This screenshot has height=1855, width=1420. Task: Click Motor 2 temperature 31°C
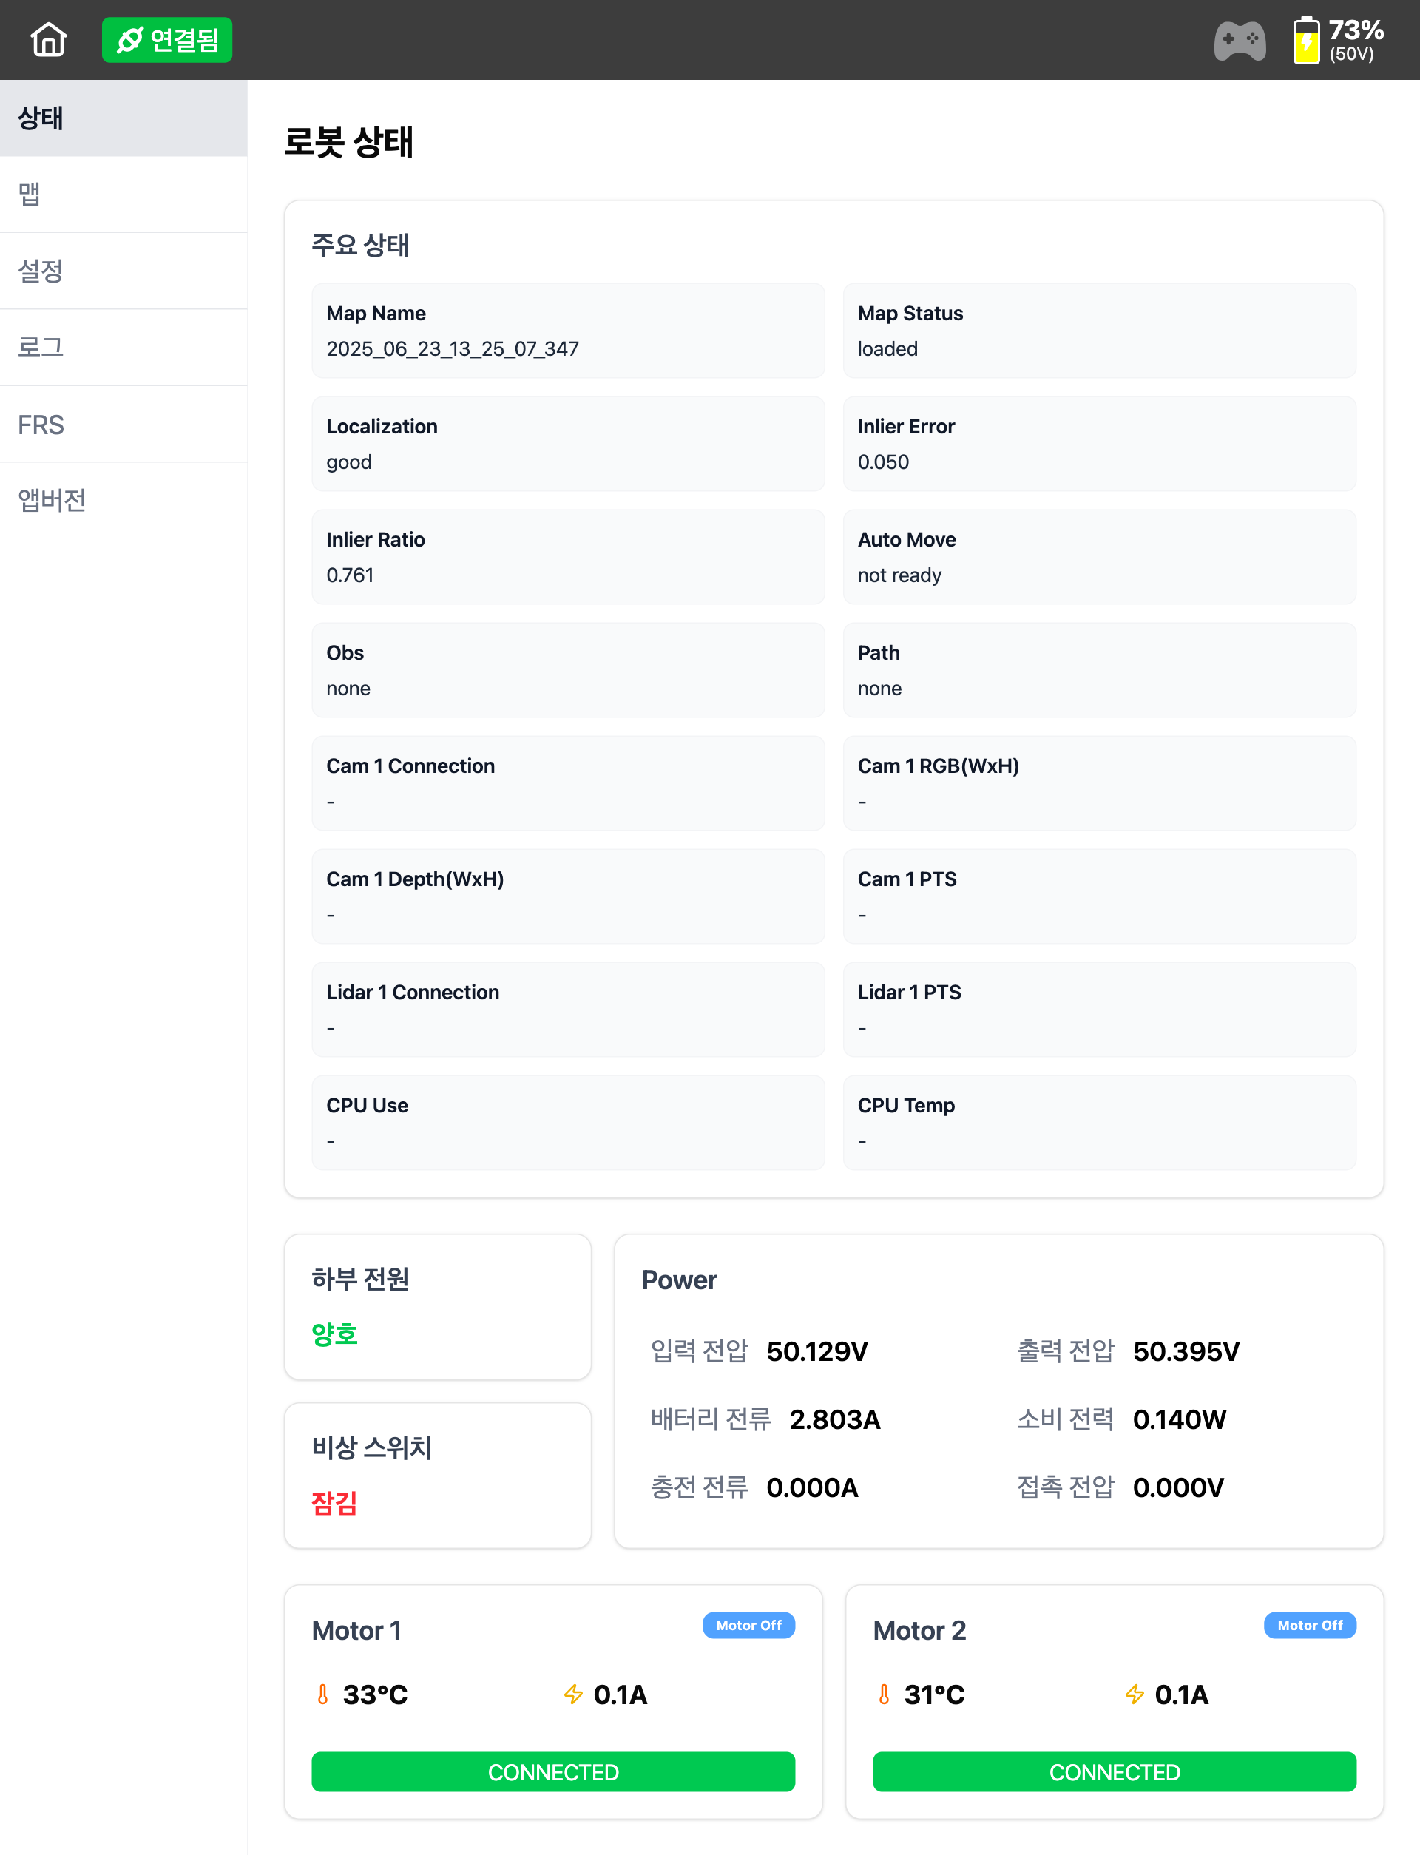(934, 1694)
